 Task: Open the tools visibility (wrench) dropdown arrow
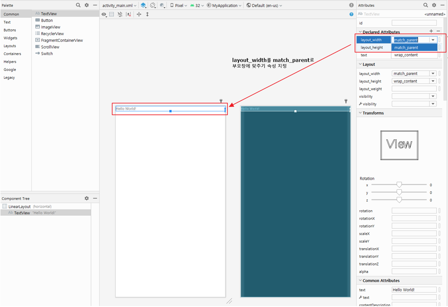point(433,104)
